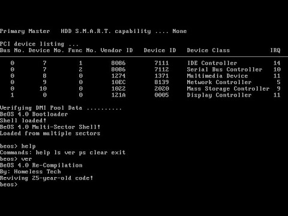Viewport: 288px width, 216px height.
Task: Click the "Shell loaded!" line
Action: (23, 121)
